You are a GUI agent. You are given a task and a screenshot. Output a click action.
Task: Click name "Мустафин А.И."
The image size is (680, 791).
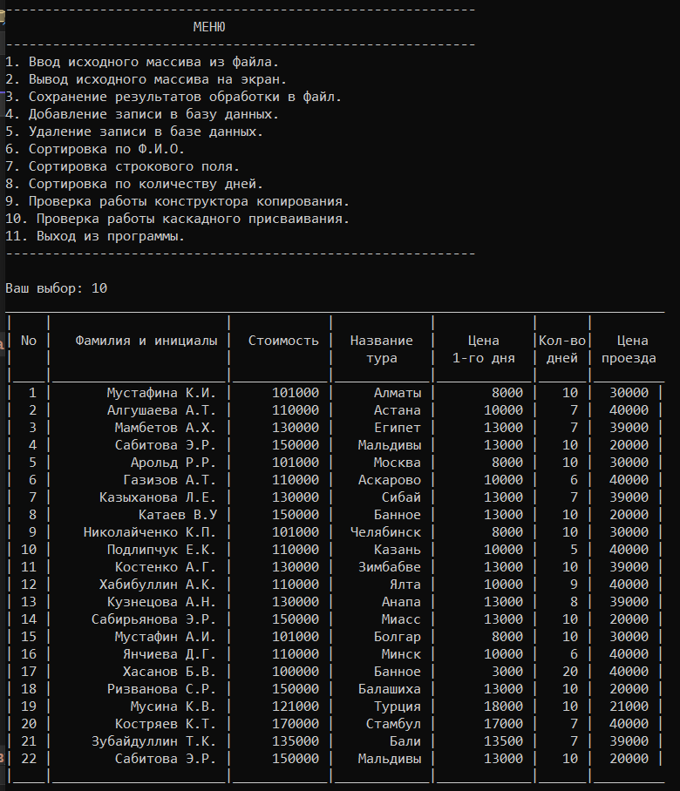point(165,637)
